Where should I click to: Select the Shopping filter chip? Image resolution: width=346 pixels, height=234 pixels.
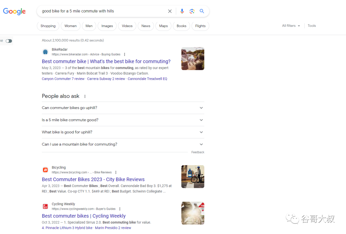click(x=48, y=26)
